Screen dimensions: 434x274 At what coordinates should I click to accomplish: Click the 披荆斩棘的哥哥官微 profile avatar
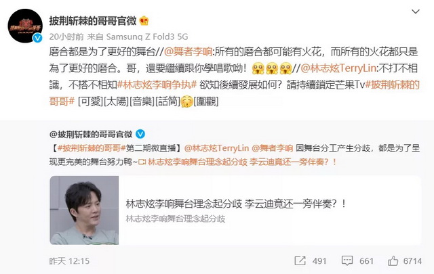(25, 26)
